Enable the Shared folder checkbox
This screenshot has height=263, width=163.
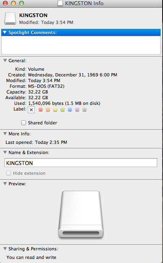click(x=24, y=123)
